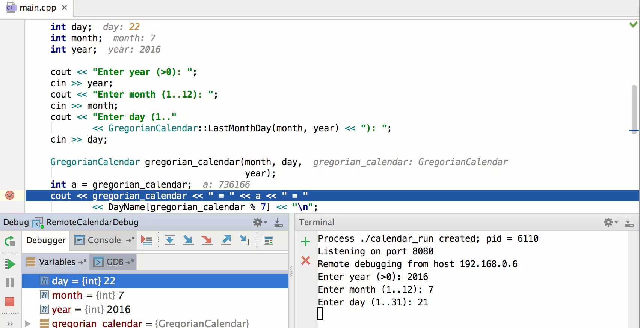Stop debugging with the red square
Viewport: 640px width, 328px height.
tap(10, 302)
